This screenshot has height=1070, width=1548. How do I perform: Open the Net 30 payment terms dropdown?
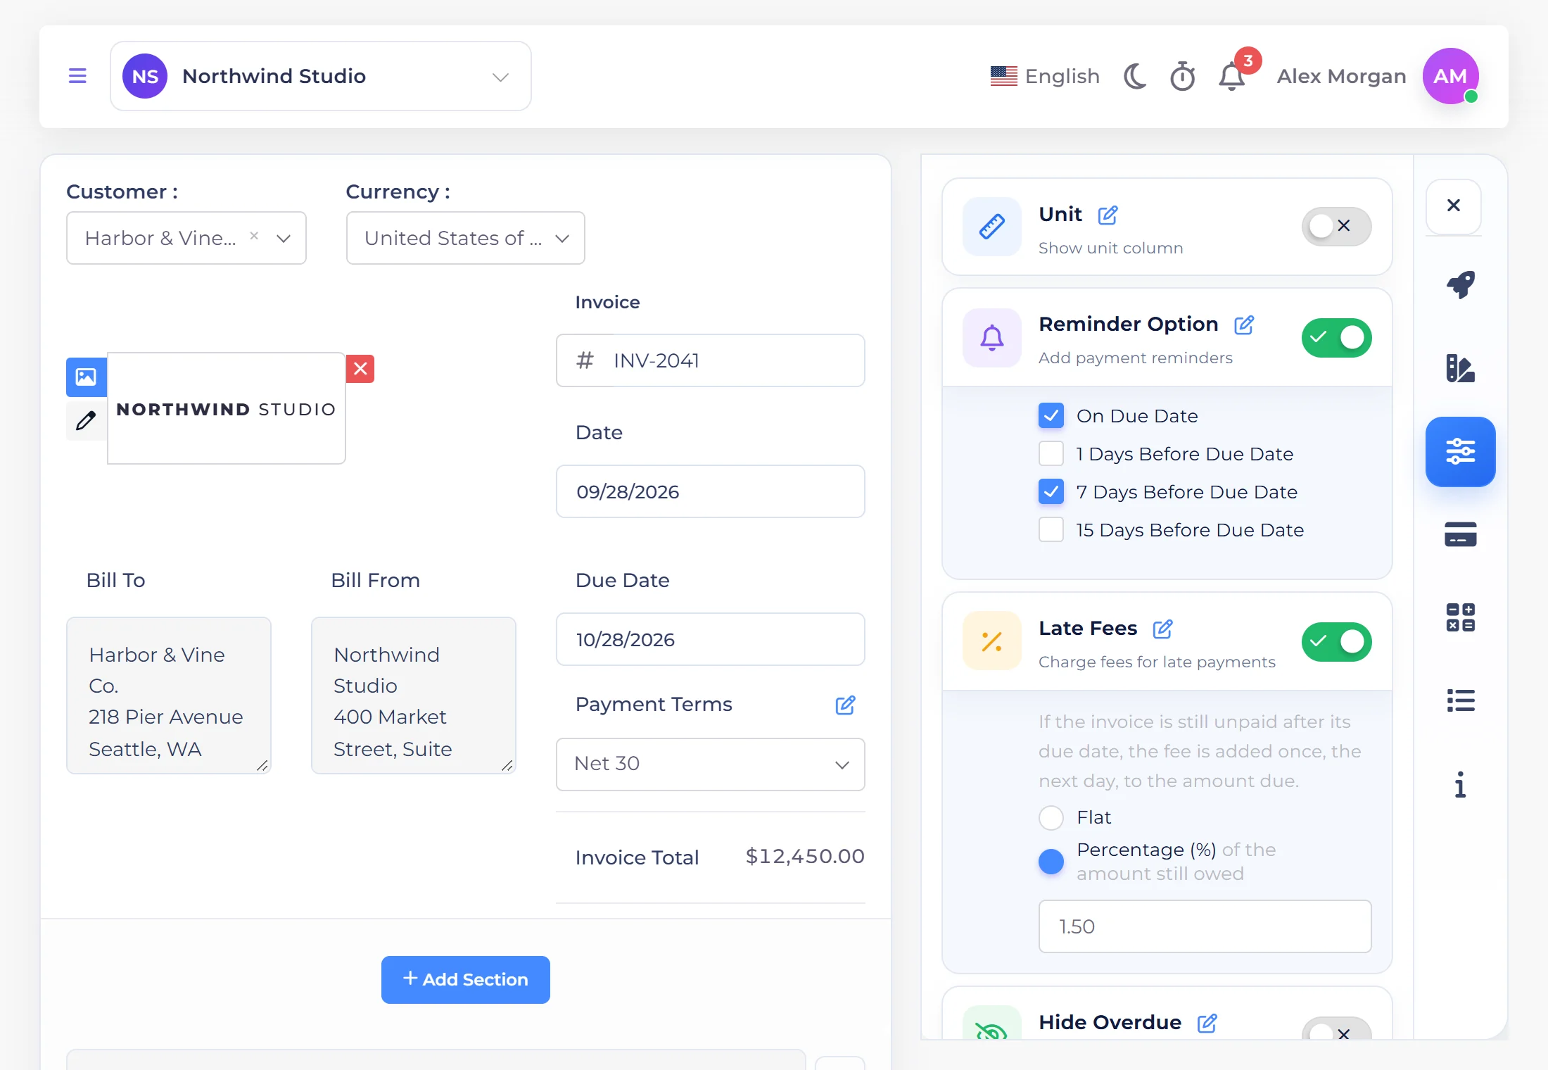[711, 764]
